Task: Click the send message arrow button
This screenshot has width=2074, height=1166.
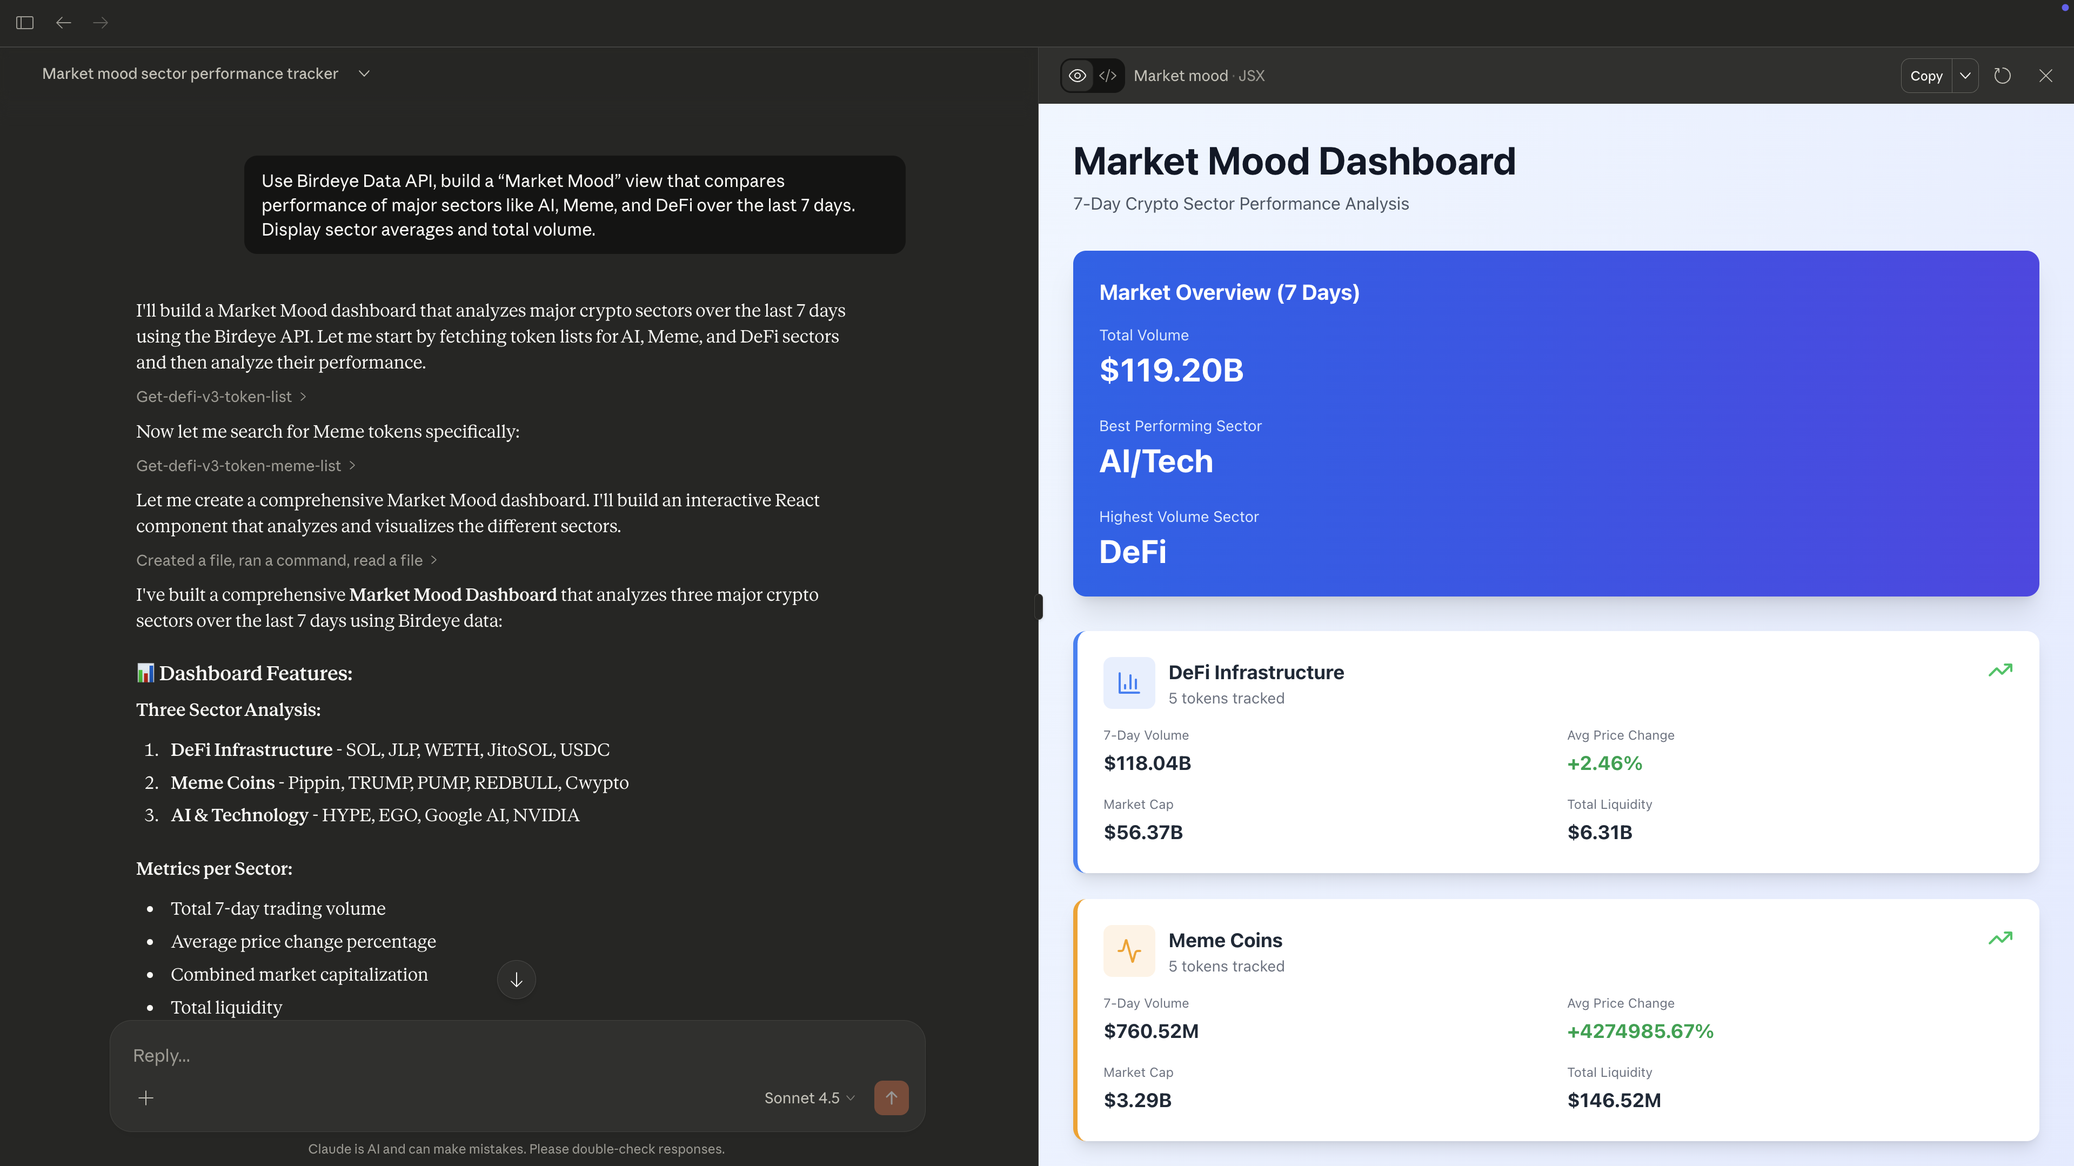Action: point(891,1097)
